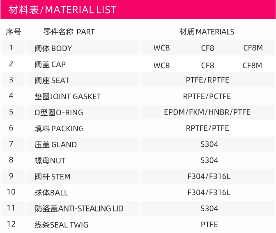Click WCB material in BODY row
The height and width of the screenshot is (233, 276).
[161, 48]
